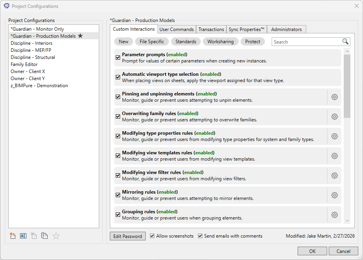Viewport: 363px width, 260px height.
Task: Disable the Parameter prompts checkbox
Action: click(x=118, y=57)
